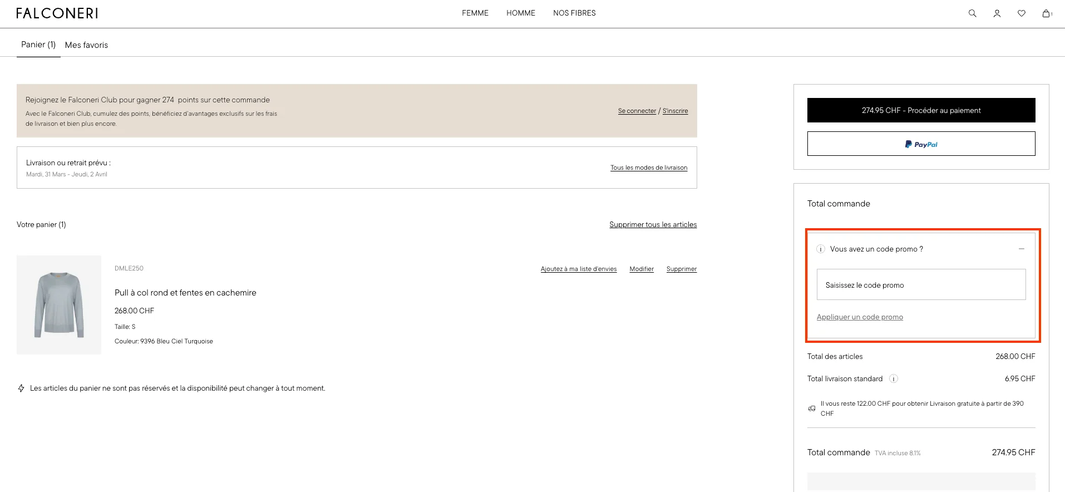Open the wishlist heart icon
The image size is (1065, 492).
click(1021, 13)
